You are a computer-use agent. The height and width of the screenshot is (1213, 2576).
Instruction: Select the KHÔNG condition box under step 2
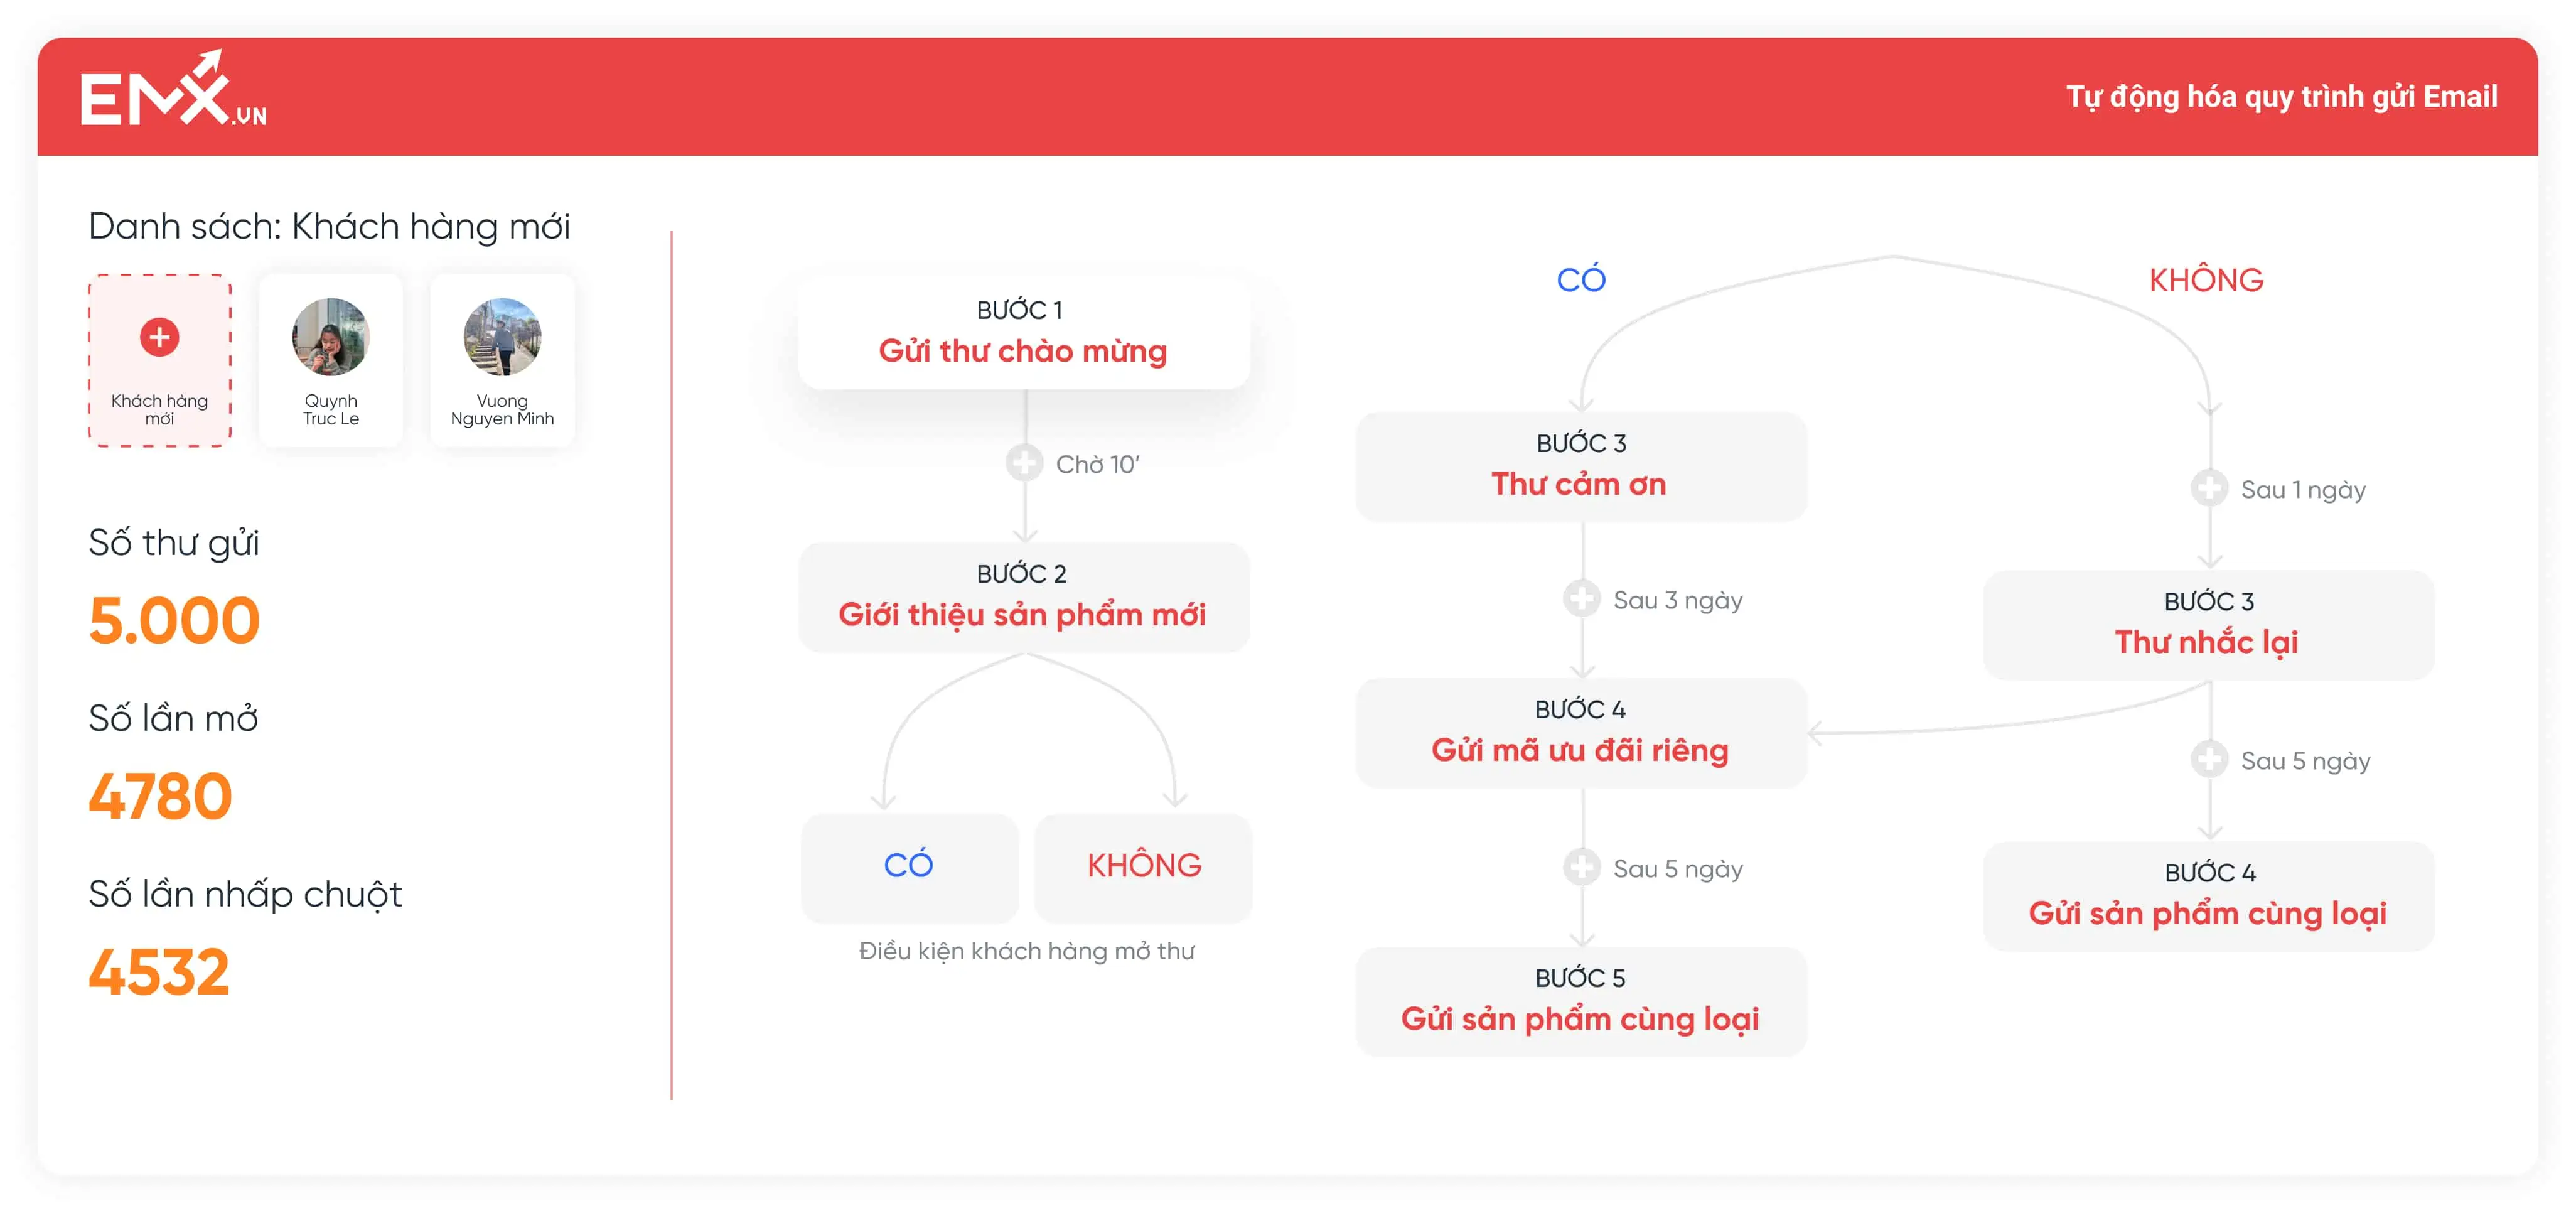click(1143, 866)
